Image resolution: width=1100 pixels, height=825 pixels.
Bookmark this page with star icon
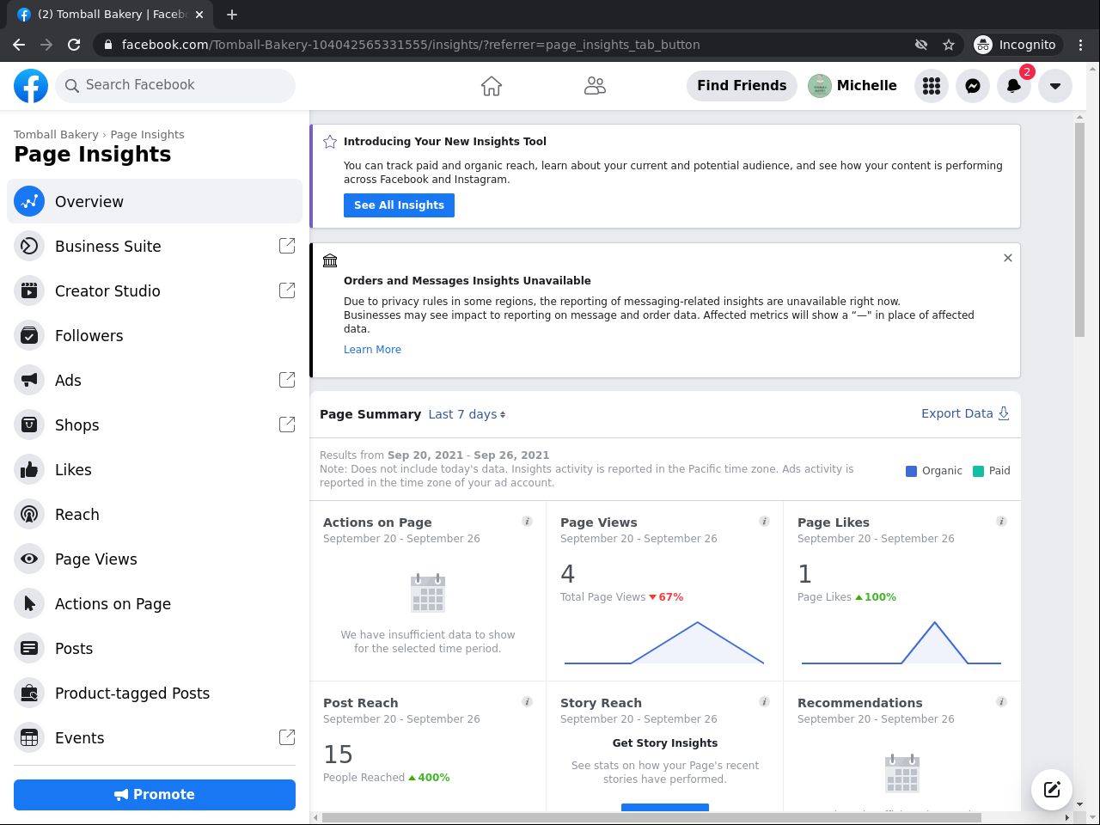[x=949, y=45]
